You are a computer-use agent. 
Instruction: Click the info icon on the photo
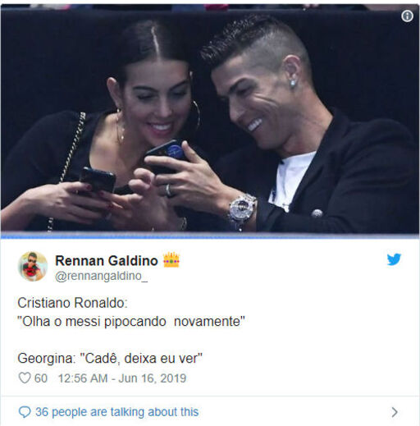pos(407,16)
